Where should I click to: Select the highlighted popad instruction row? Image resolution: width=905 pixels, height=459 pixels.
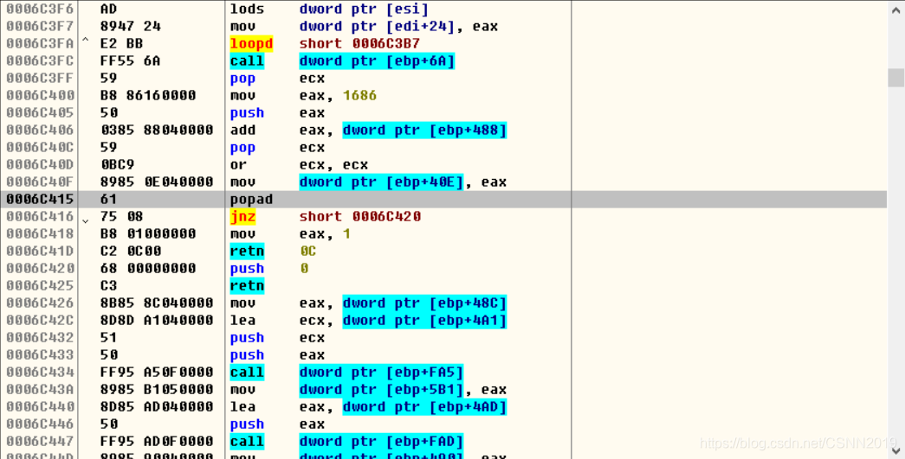coord(443,200)
